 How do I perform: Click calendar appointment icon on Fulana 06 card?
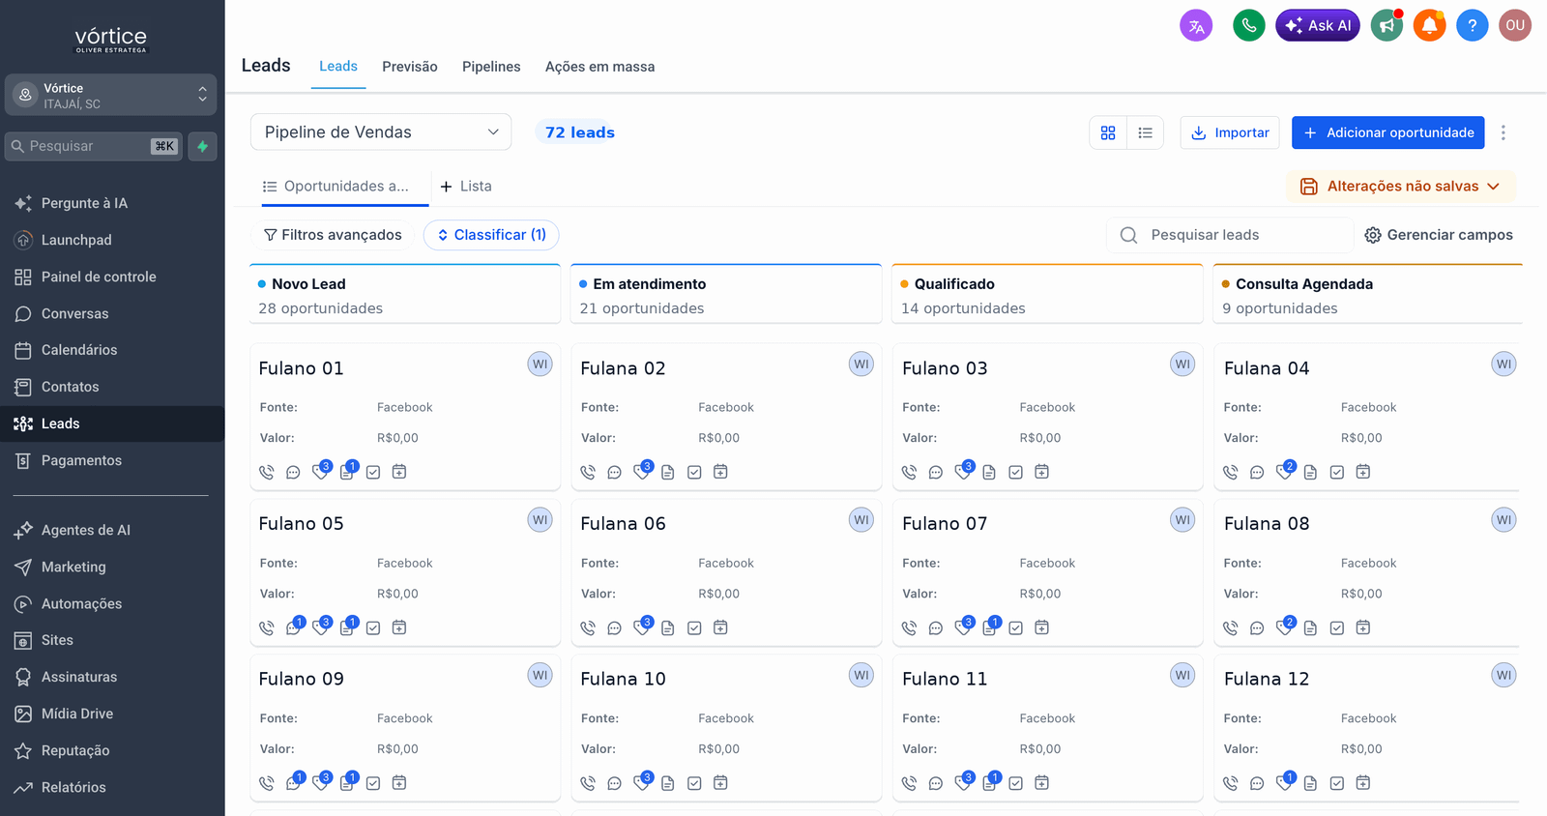click(720, 627)
